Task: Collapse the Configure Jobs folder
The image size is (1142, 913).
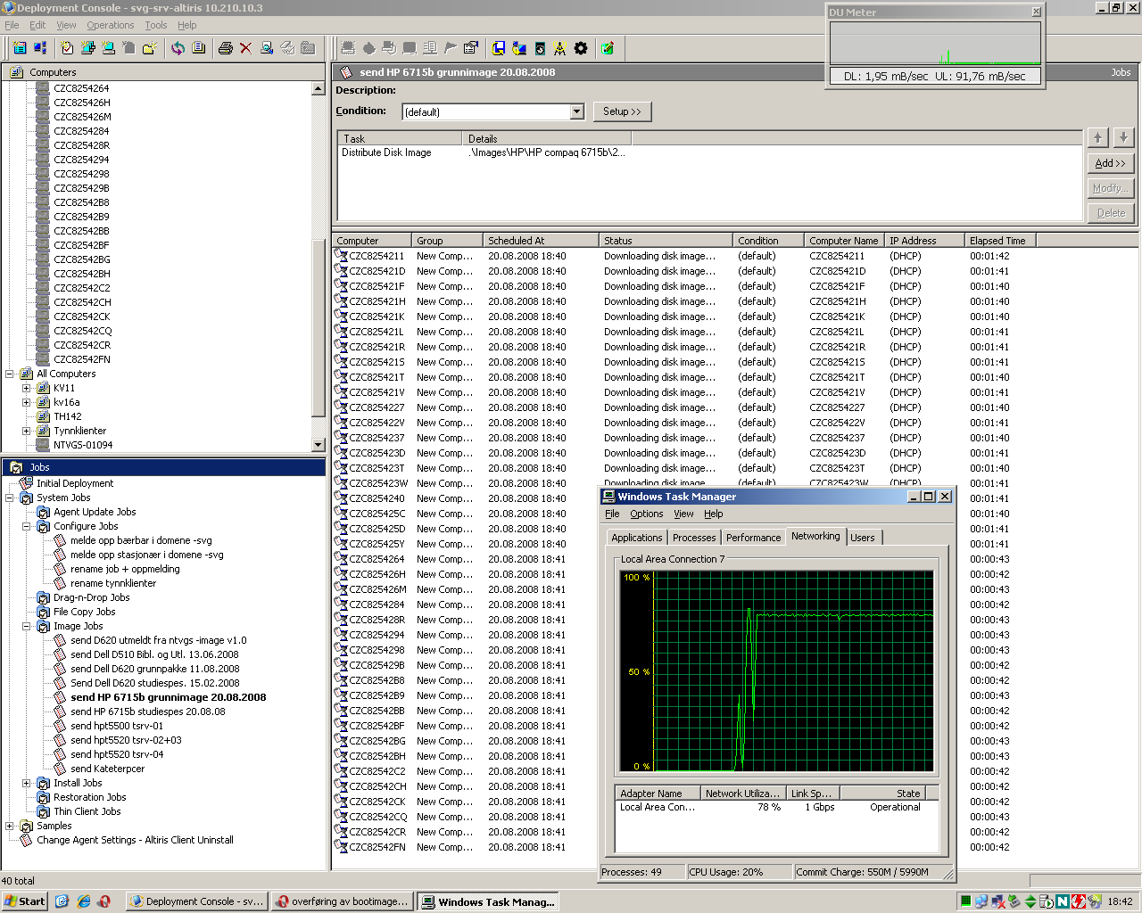Action: [x=27, y=526]
